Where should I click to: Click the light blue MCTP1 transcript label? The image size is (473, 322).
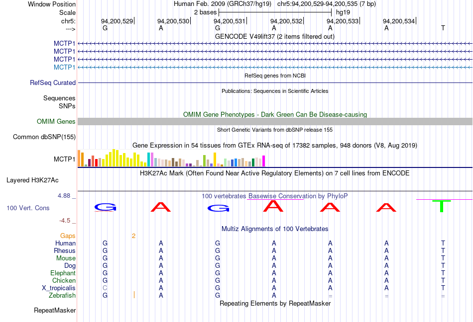click(64, 67)
